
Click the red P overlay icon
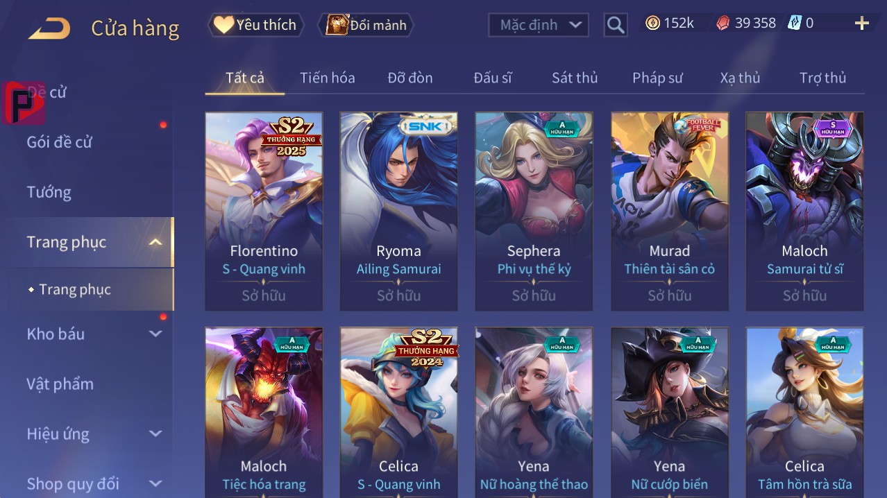(24, 103)
